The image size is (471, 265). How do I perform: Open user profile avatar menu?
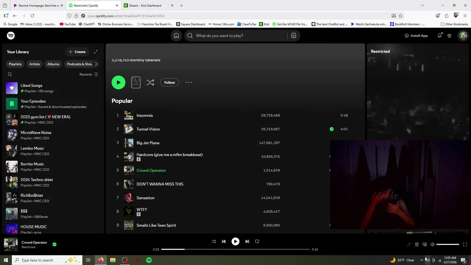point(463,36)
